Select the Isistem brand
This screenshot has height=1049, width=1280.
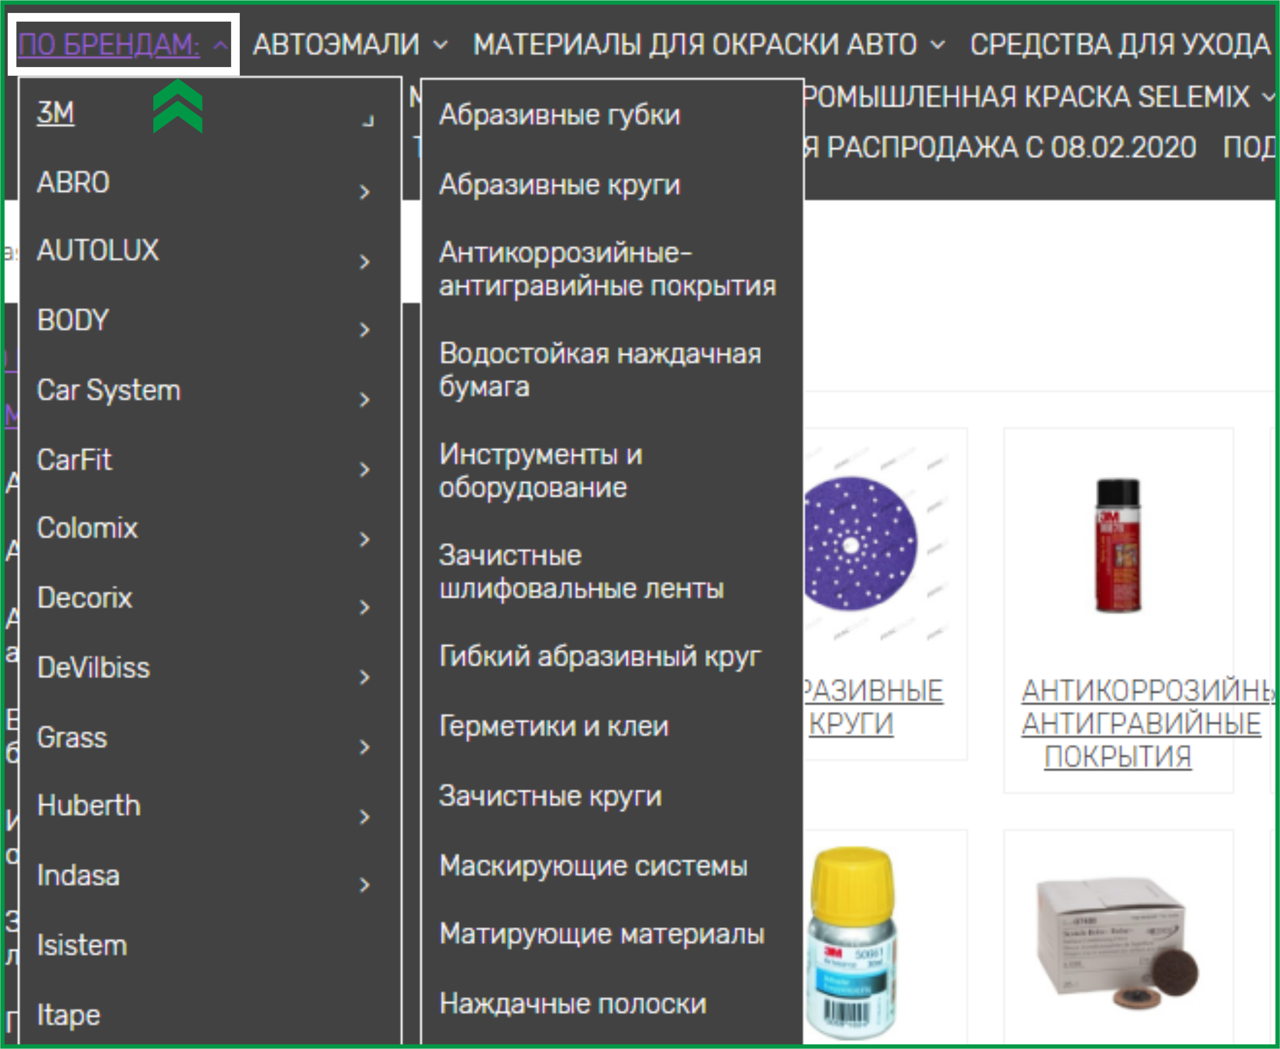(x=82, y=946)
